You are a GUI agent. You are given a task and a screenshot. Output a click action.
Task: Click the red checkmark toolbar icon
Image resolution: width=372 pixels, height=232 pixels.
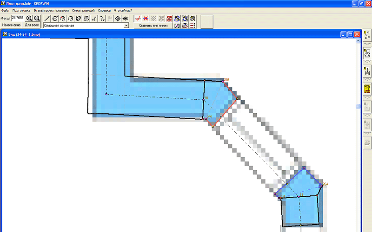pyautogui.click(x=137, y=19)
